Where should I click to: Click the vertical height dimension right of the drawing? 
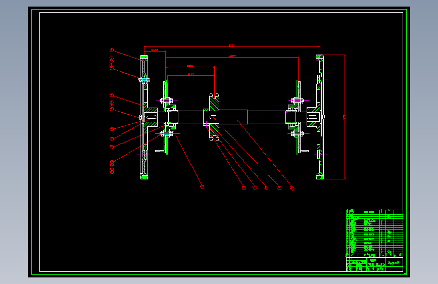click(x=344, y=117)
